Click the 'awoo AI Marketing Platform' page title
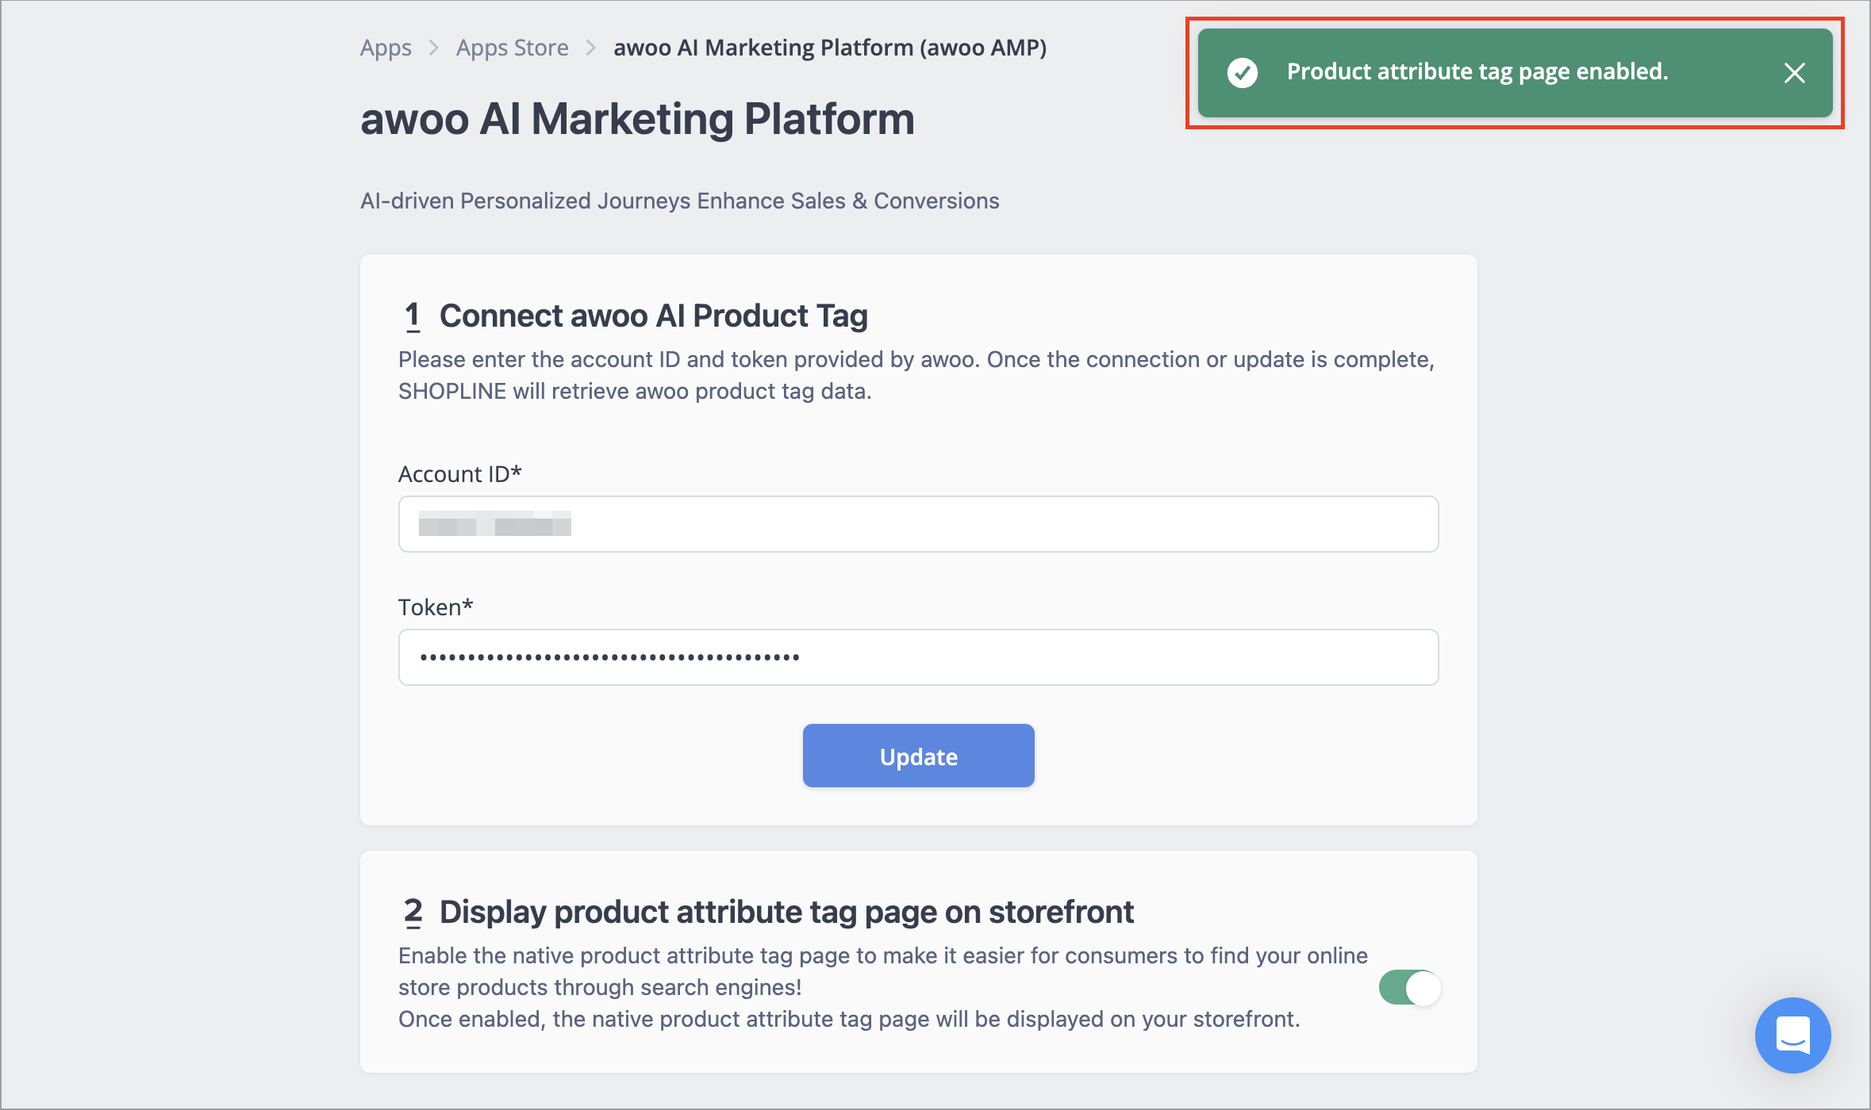1871x1110 pixels. pyautogui.click(x=637, y=120)
